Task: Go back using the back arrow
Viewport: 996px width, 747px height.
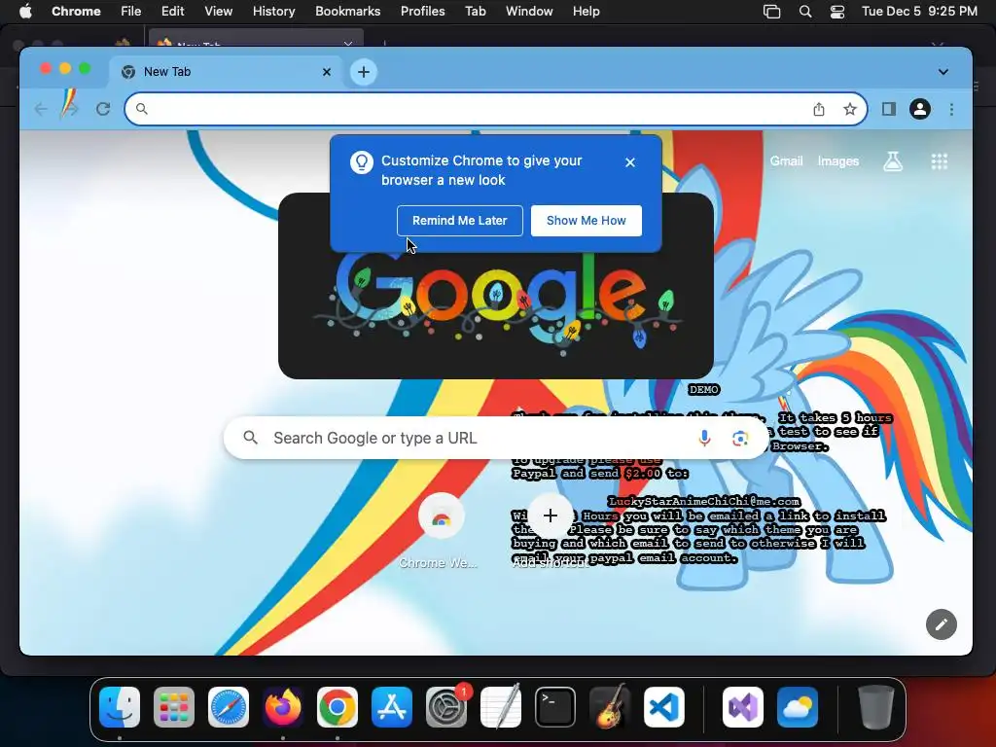Action: tap(41, 109)
